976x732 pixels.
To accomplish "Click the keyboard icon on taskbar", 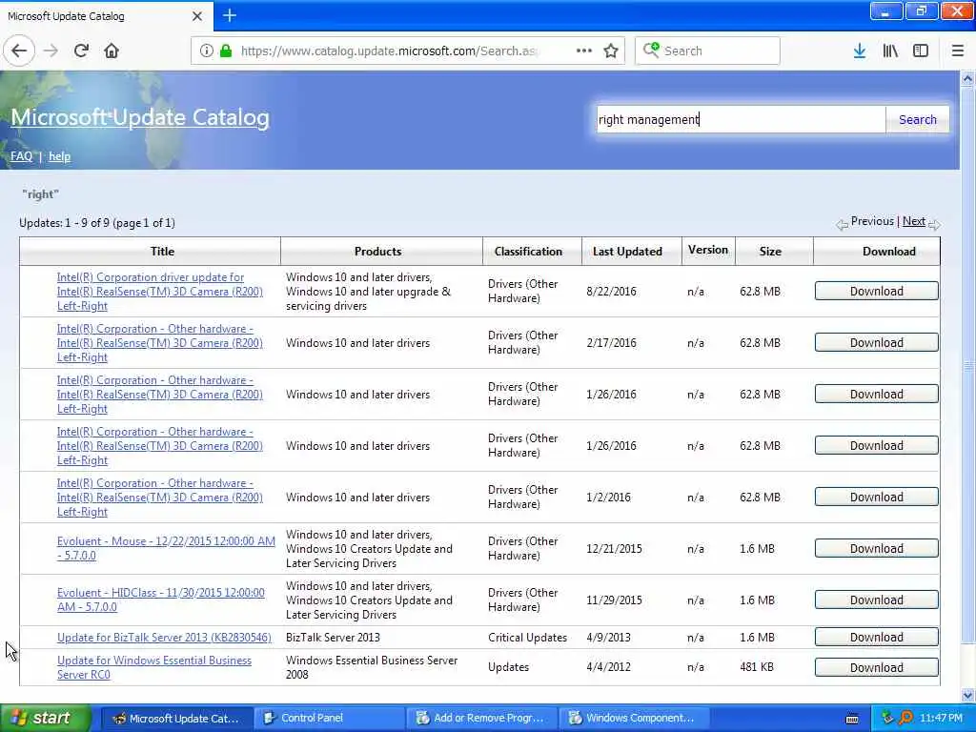I will tap(852, 719).
